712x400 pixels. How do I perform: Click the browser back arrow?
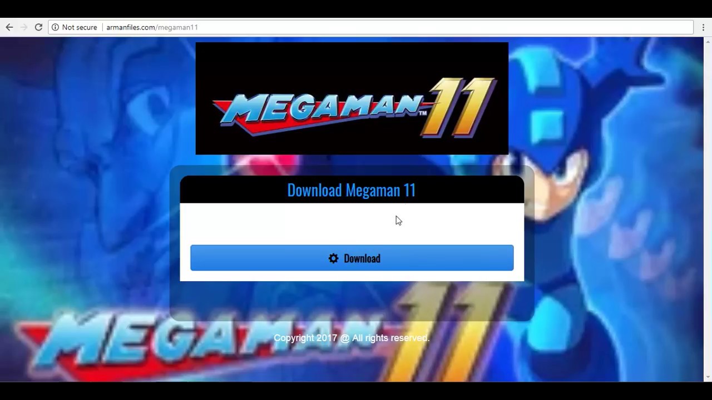(x=9, y=27)
